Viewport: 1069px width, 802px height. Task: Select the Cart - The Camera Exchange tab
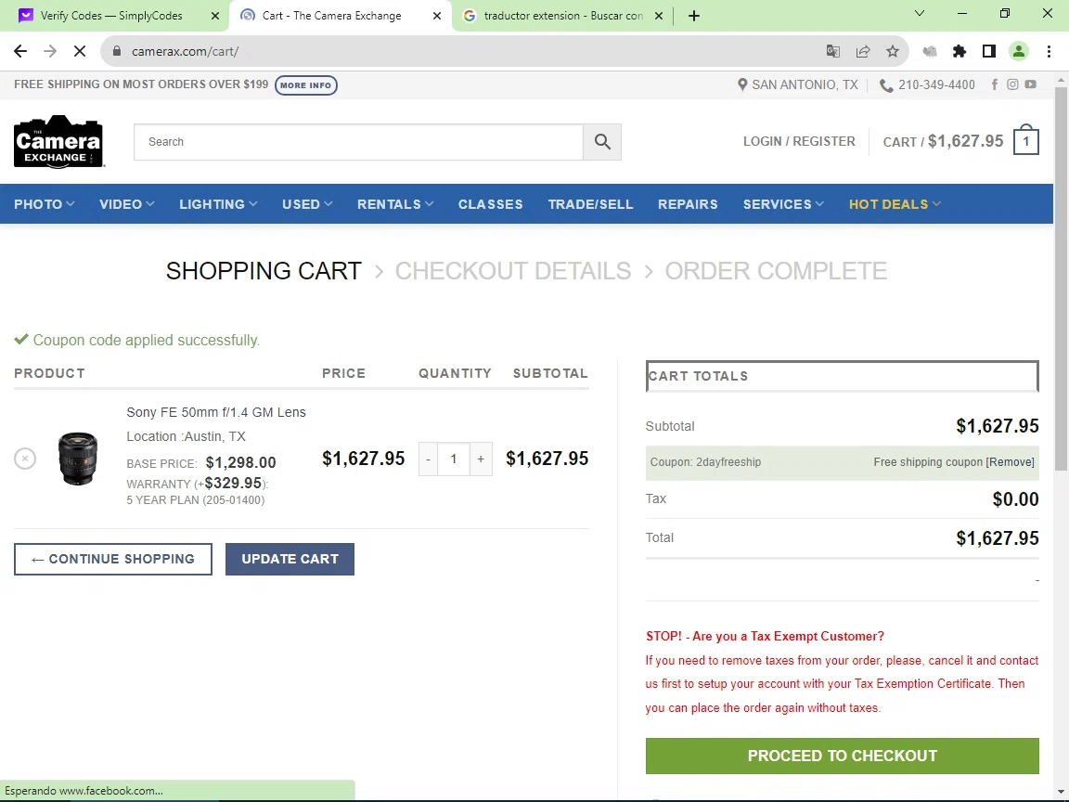[x=332, y=16]
